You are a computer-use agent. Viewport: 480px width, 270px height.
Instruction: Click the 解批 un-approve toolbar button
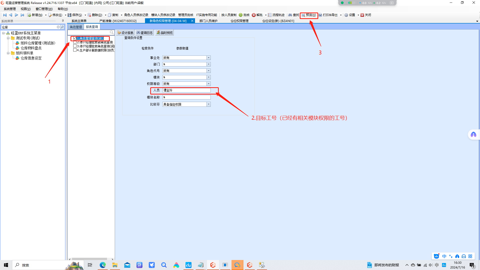(257, 15)
